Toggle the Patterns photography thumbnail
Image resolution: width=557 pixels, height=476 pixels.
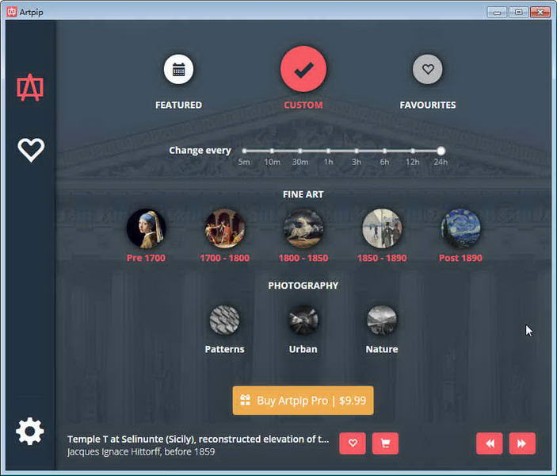coord(224,321)
